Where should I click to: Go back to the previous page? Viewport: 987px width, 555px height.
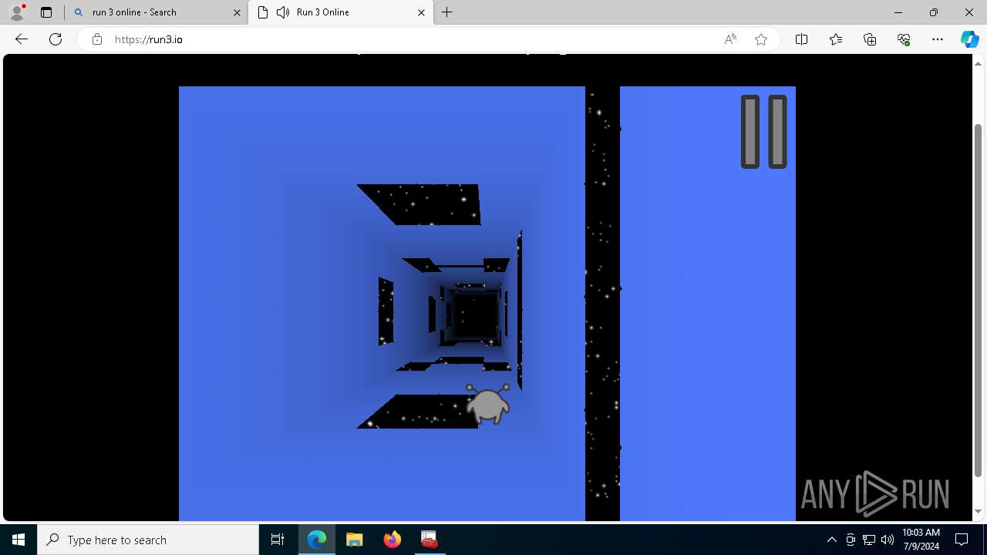[x=22, y=39]
